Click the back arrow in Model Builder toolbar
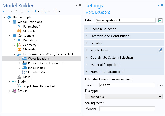This screenshot has height=116, width=165. tap(5, 11)
